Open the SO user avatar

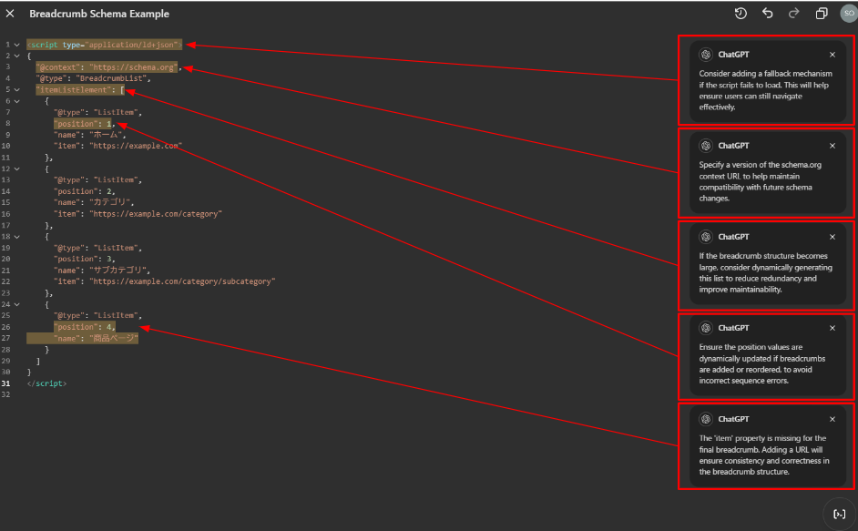tap(847, 14)
